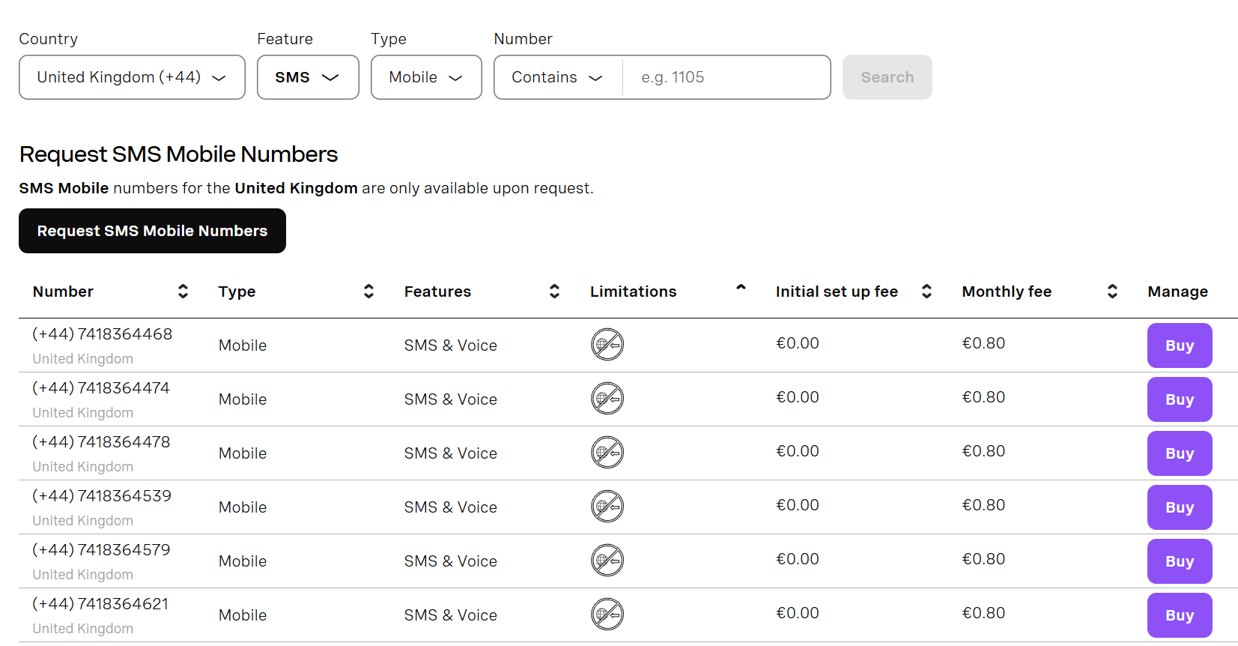Open the Feature dropdown showing SMS

pos(308,77)
